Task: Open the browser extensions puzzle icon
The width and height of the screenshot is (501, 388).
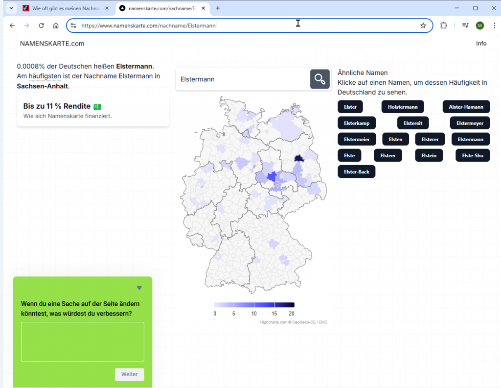Action: (x=444, y=26)
